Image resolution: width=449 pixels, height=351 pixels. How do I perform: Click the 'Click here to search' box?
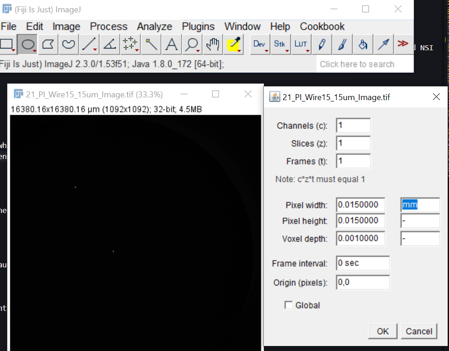coord(365,64)
